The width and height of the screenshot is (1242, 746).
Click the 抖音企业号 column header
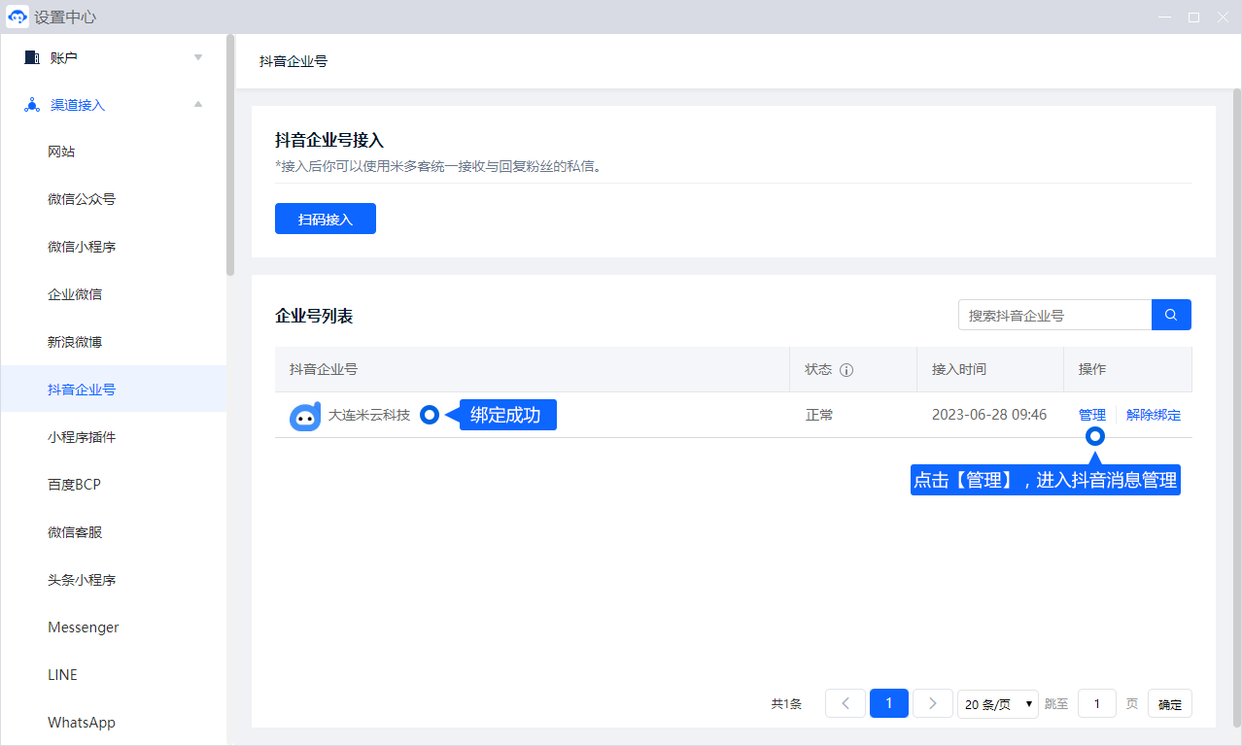coord(324,370)
